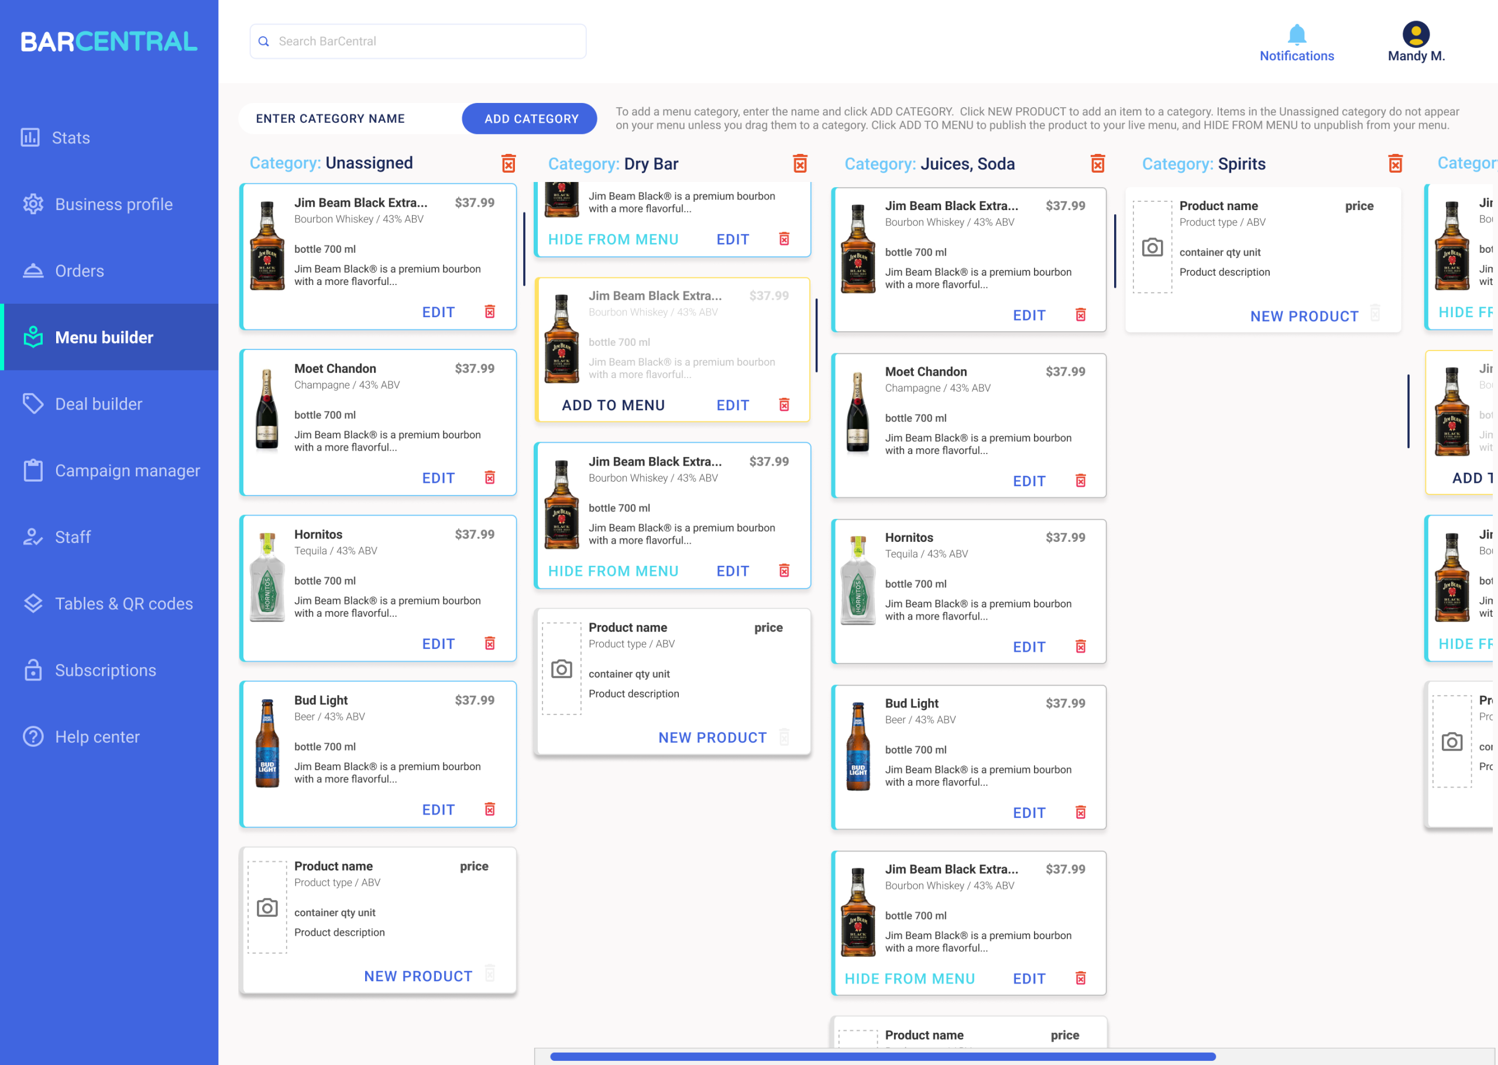The image size is (1498, 1065).
Task: Hide the top Jim Beam item from Dry Bar menu
Action: point(613,239)
